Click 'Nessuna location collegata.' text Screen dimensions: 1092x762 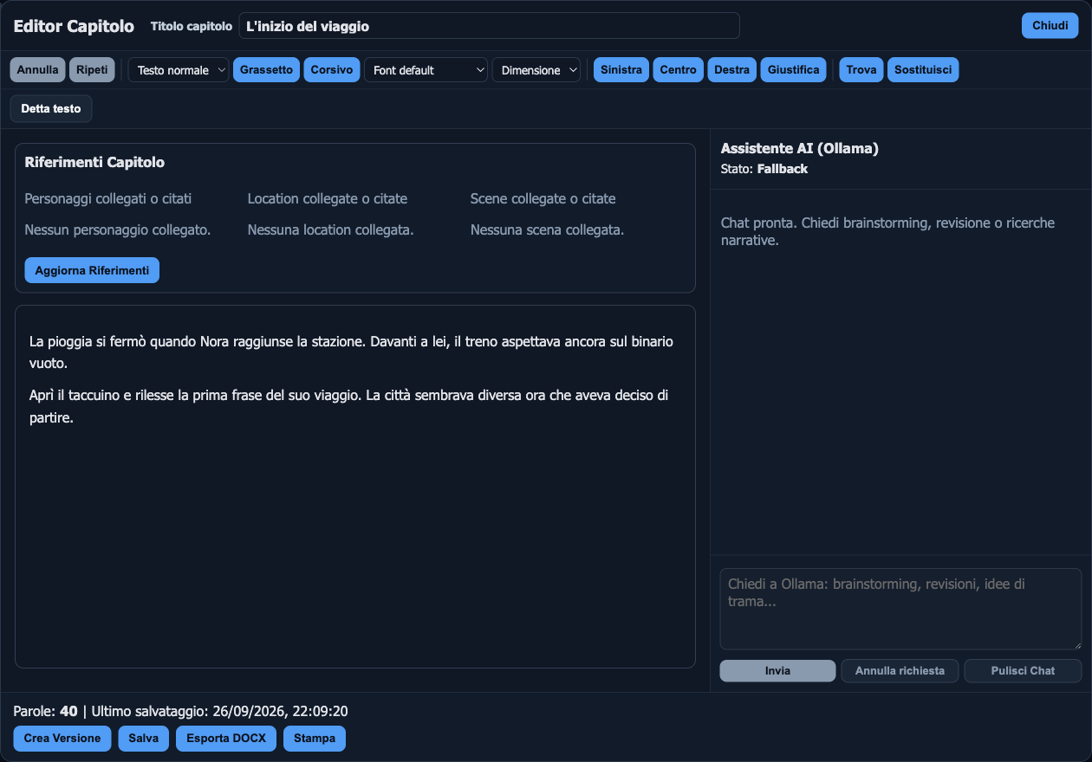[x=331, y=229]
